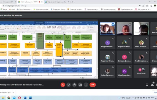This screenshot has height=100, width=157.
Task: Click the red leave call button
Action: [93, 85]
